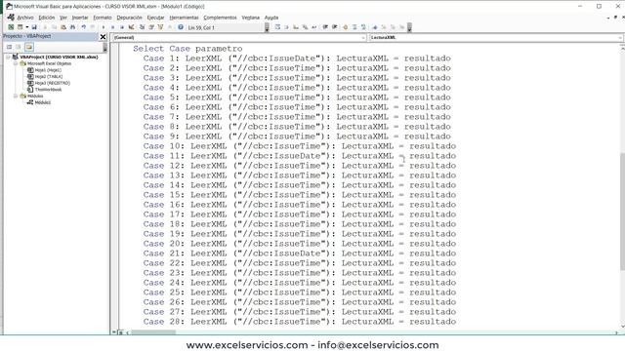This screenshot has width=625, height=351.
Task: Open the Project Explorer toolbar icon
Action: tap(142, 27)
